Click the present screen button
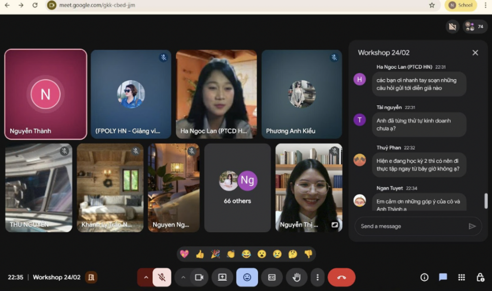This screenshot has width=492, height=291. coord(222,277)
